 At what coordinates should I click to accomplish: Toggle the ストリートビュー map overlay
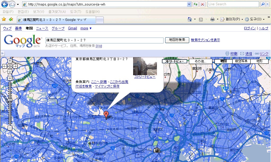point(174,61)
